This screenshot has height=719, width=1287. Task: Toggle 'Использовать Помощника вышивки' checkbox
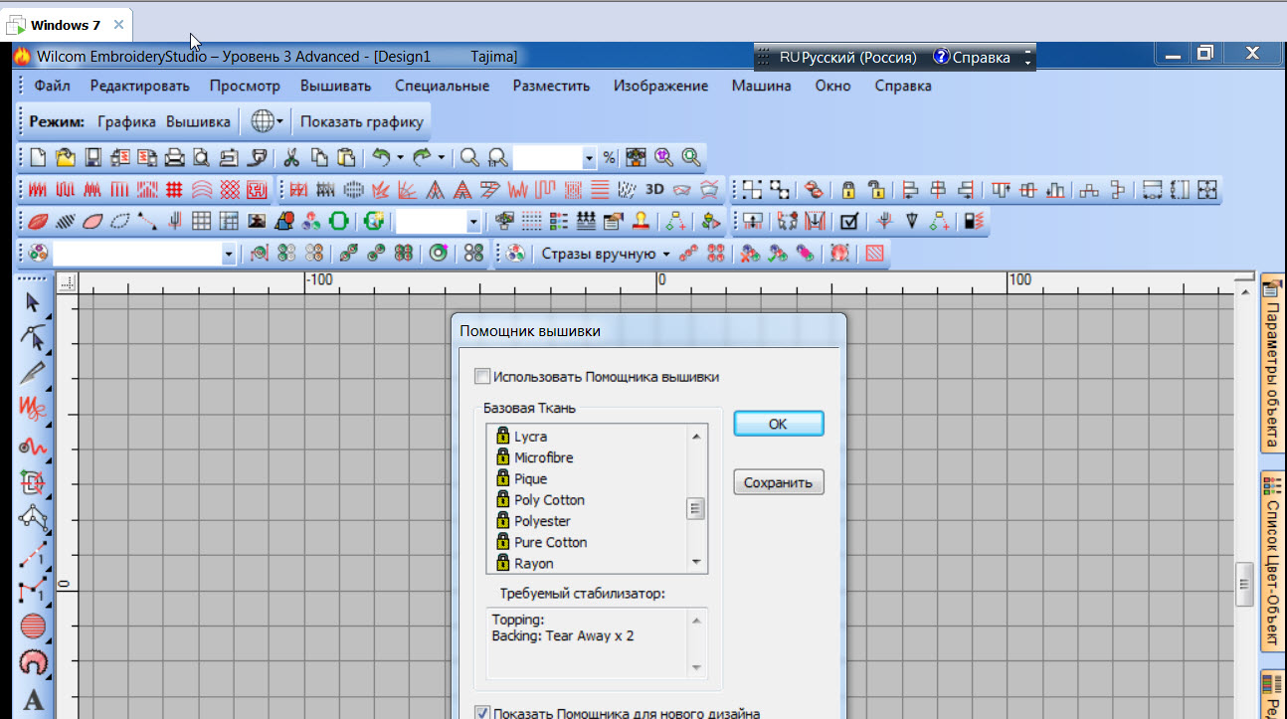[x=482, y=377]
